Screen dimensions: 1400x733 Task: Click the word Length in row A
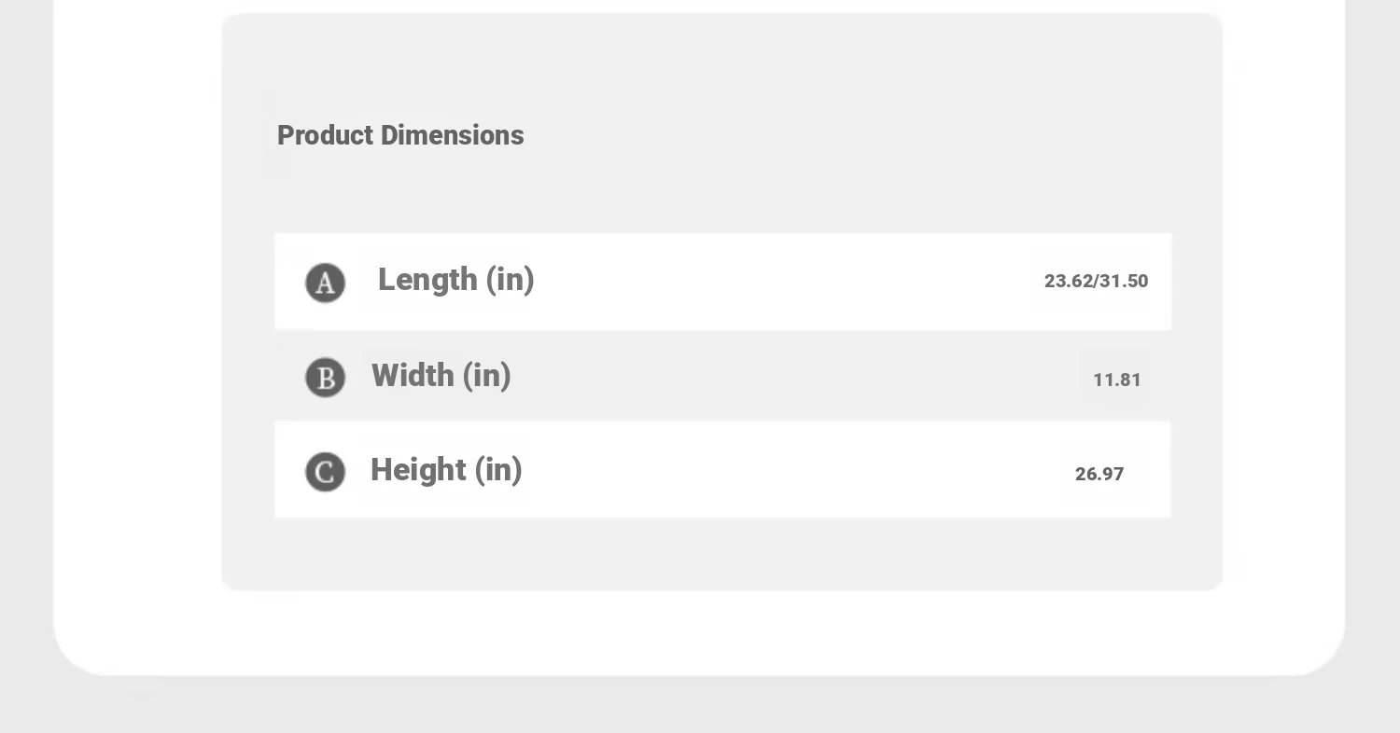tap(427, 280)
